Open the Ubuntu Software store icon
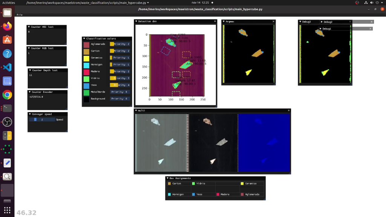The height and width of the screenshot is (217, 386). (x=7, y=40)
